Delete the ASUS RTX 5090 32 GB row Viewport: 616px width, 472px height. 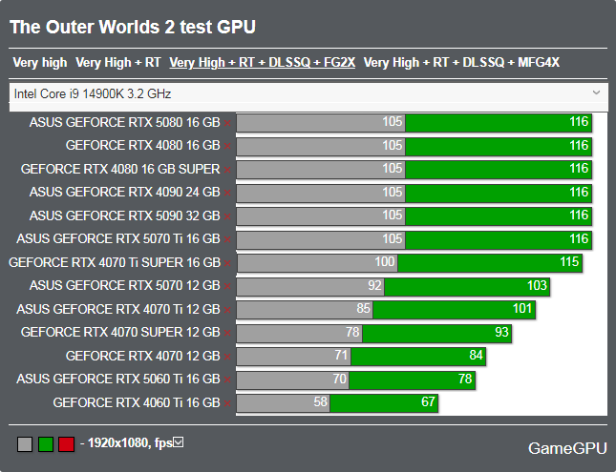(227, 216)
